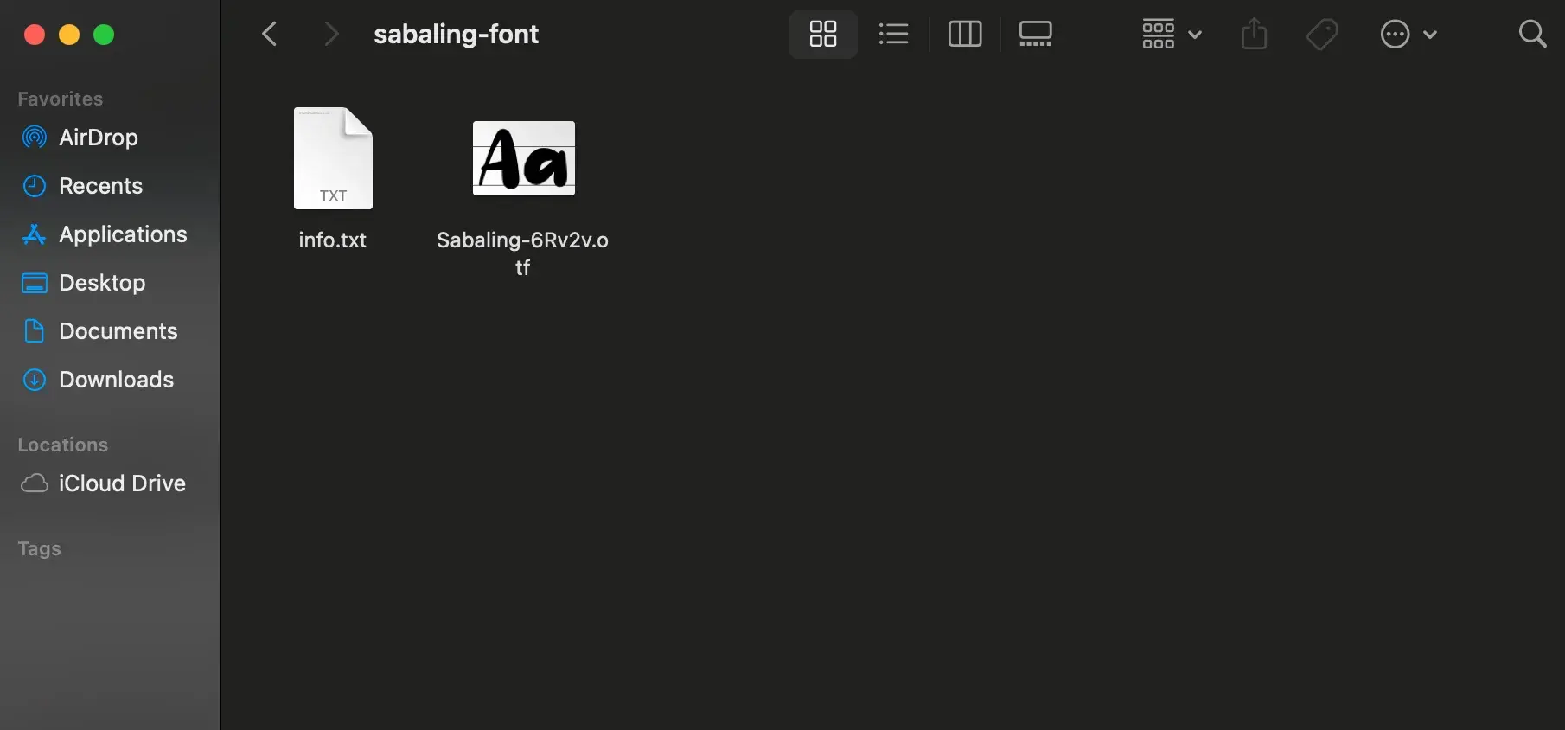Go back to previous folder
The width and height of the screenshot is (1565, 730).
pos(270,35)
